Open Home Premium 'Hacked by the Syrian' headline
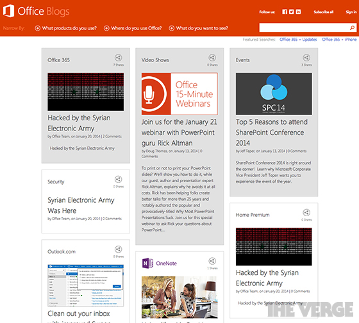Image resolution: width=359 pixels, height=323 pixels. [x=267, y=278]
